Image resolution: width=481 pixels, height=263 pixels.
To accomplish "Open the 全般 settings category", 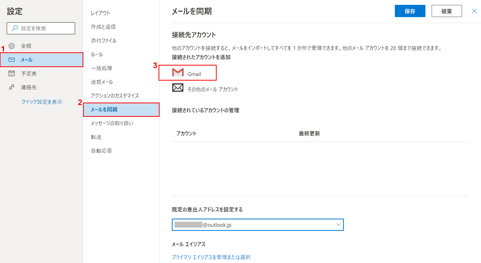I will click(x=42, y=46).
